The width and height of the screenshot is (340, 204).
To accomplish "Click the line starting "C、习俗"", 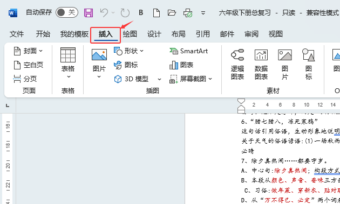I will pos(292,191).
